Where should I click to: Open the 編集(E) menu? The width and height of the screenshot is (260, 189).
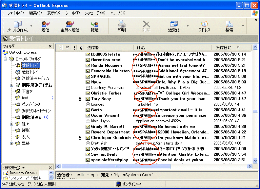(35, 13)
